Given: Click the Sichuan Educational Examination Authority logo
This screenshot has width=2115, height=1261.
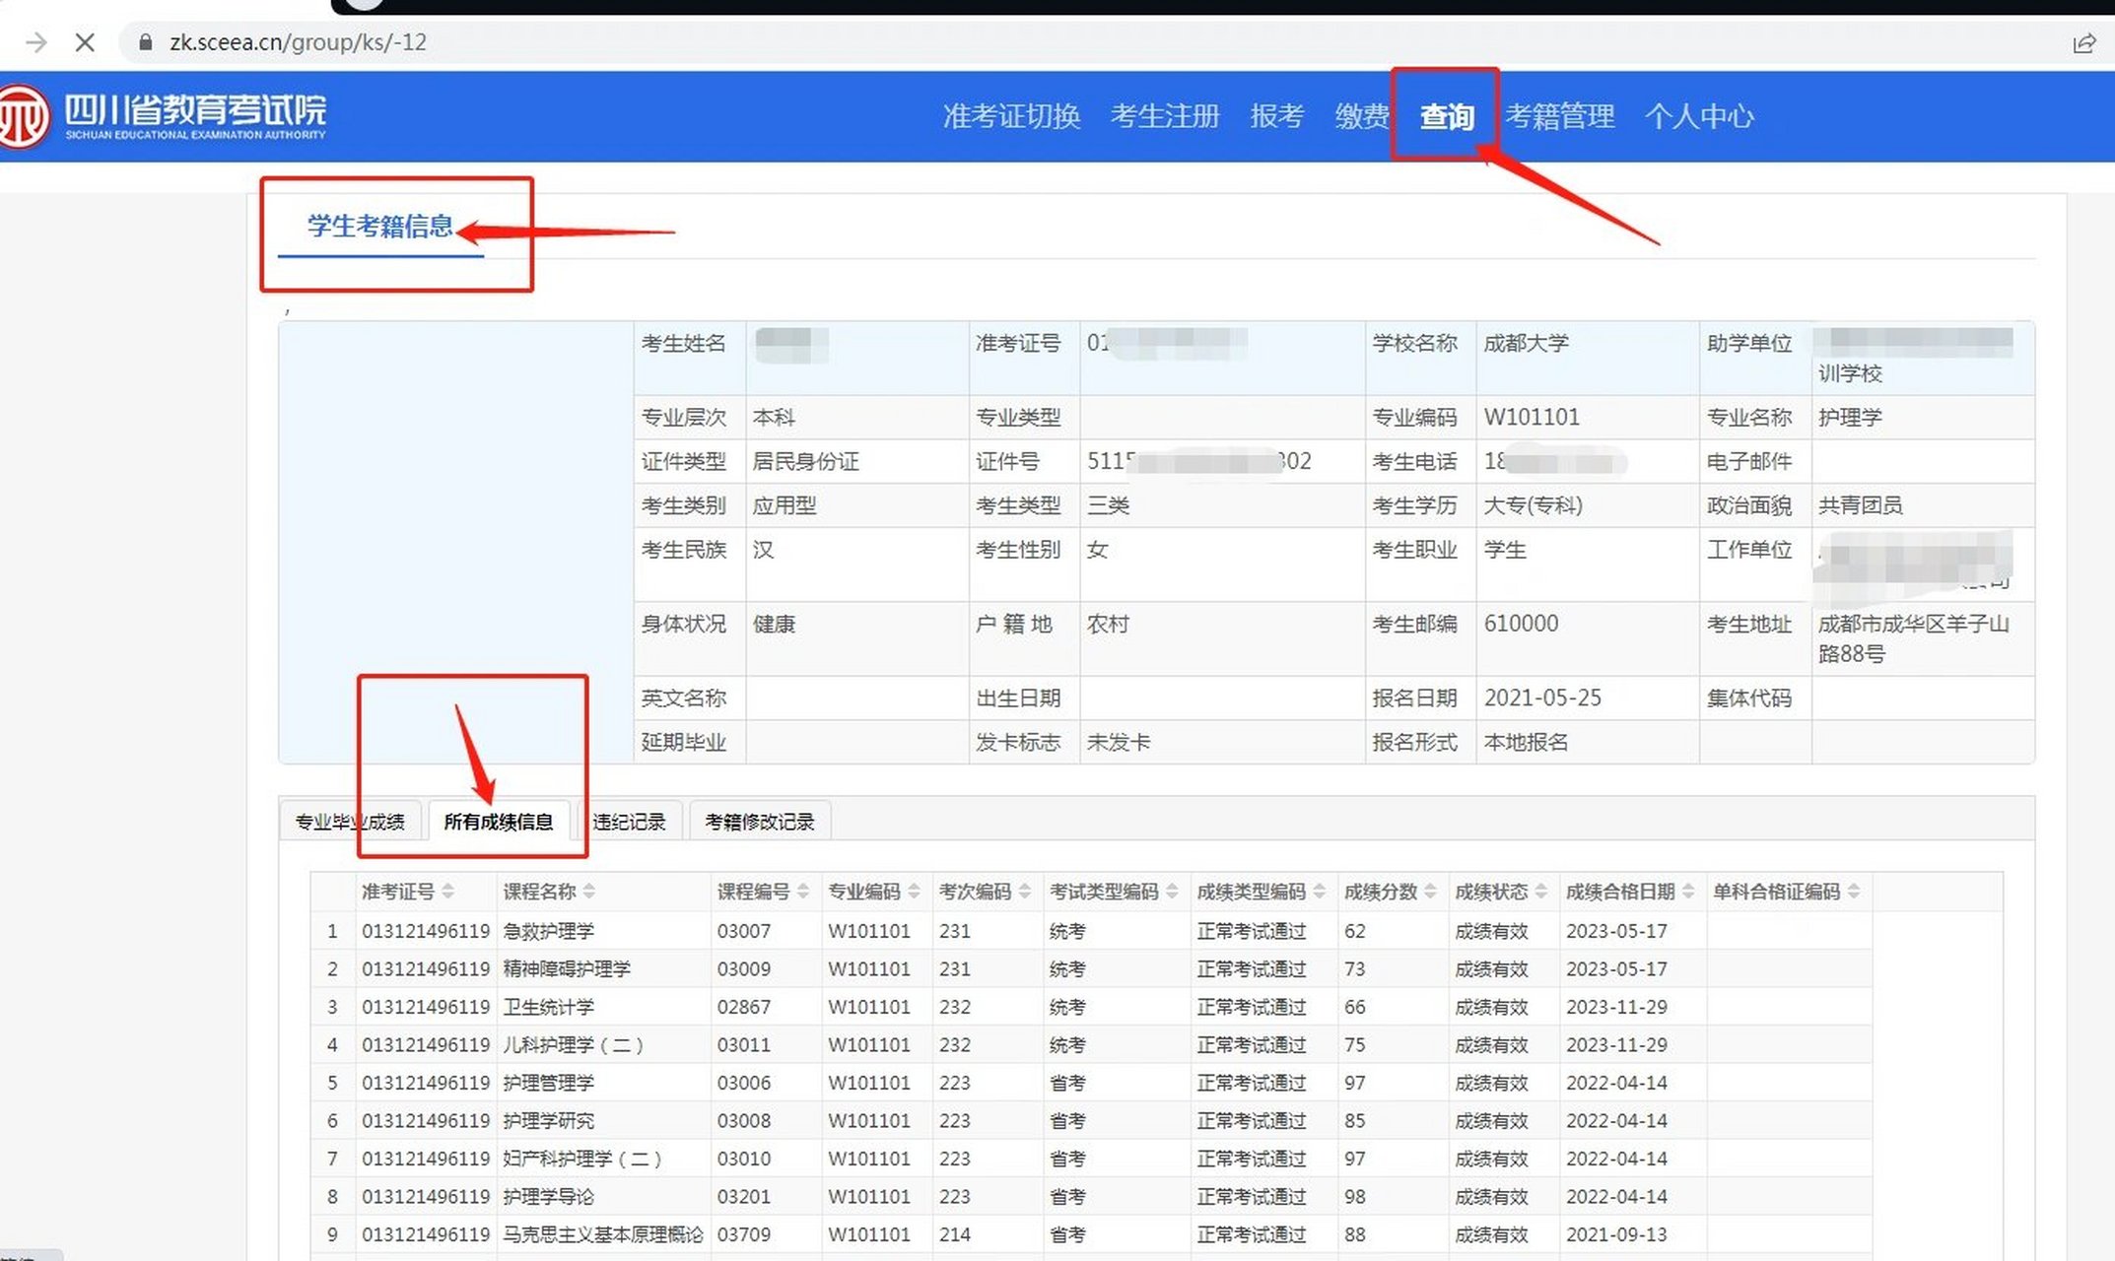Looking at the screenshot, I should 168,113.
